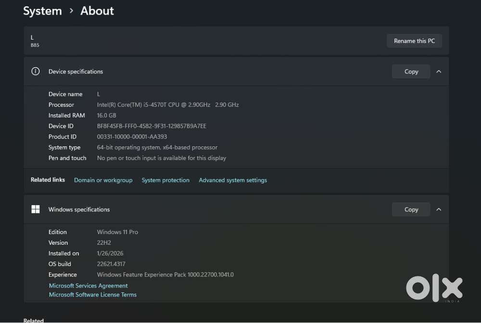Copy the Device specifications
Screen dimensions: 481x323
[411, 72]
